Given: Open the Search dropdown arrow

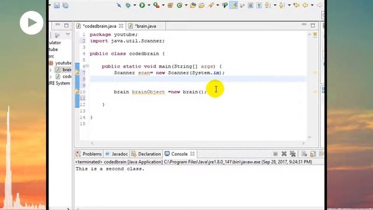Looking at the screenshot, I should click(x=217, y=5).
